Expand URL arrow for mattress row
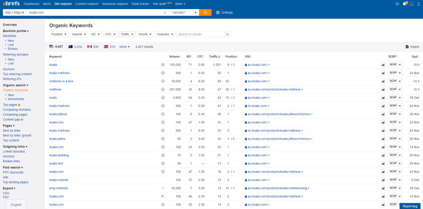Image resolution: width=423 pixels, height=209 pixels. (302, 90)
